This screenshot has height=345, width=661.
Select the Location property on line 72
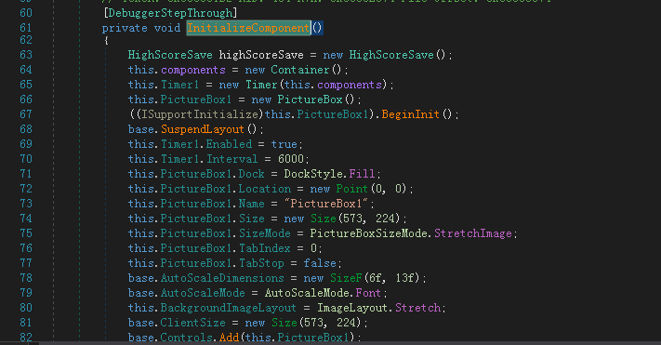coord(265,189)
